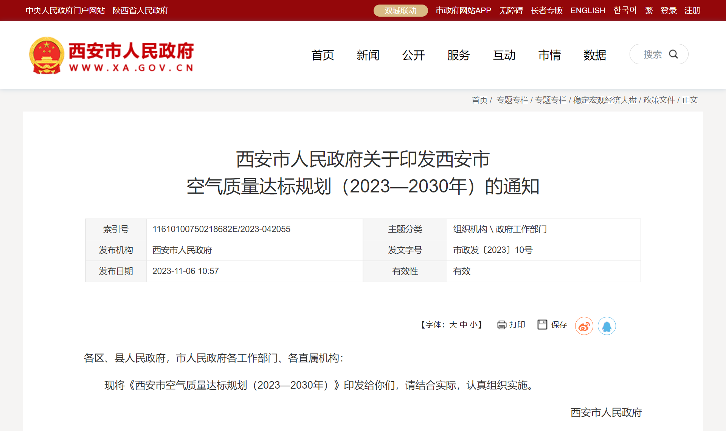Click the search magnifier icon

point(673,54)
